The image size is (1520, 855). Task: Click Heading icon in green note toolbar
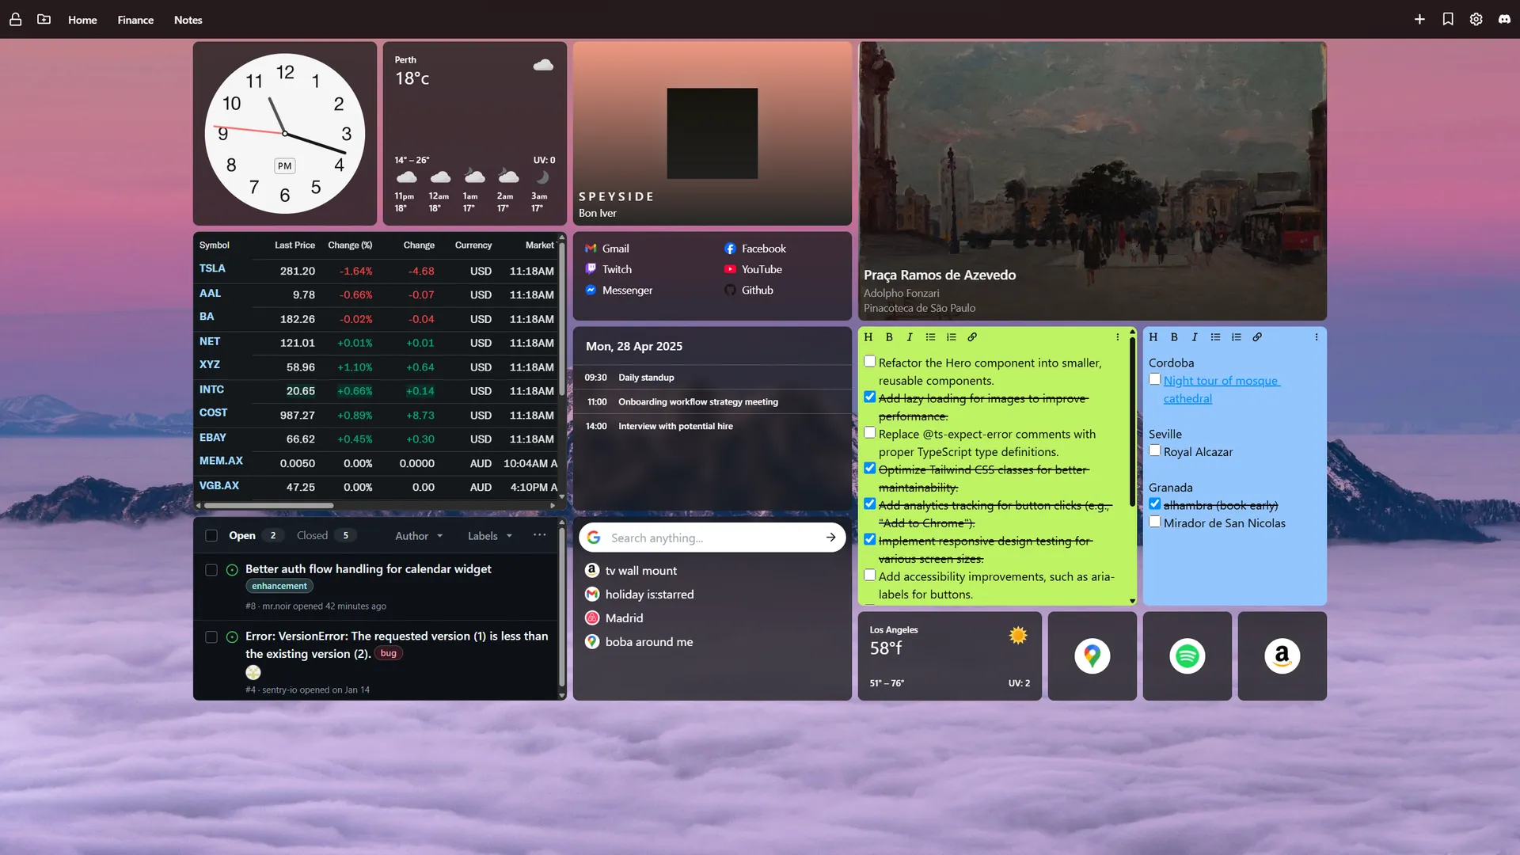click(868, 337)
